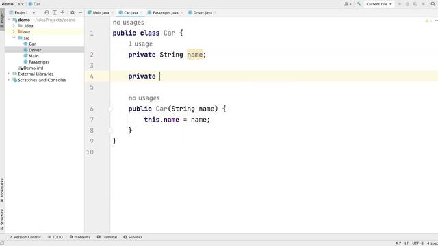This screenshot has height=246, width=438.
Task: Click the fold marker on line 6
Action: coord(109,109)
